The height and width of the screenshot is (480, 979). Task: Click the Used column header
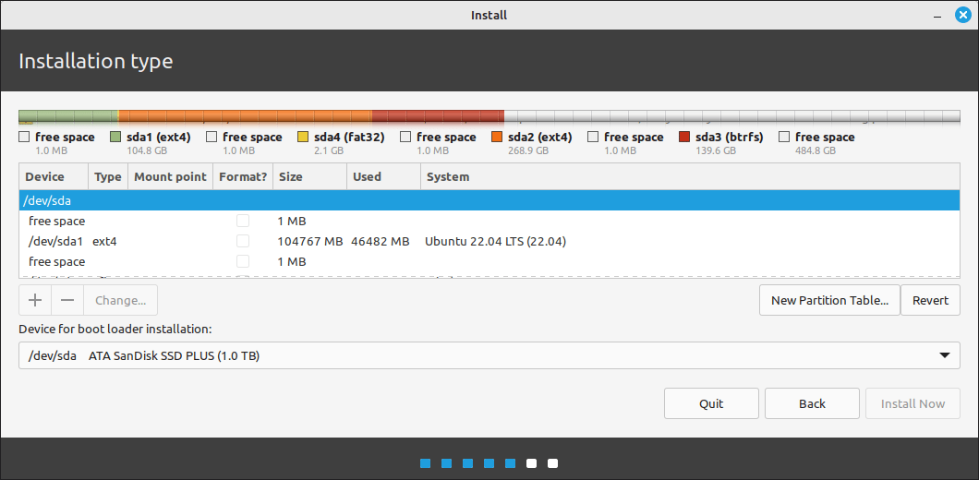click(383, 176)
